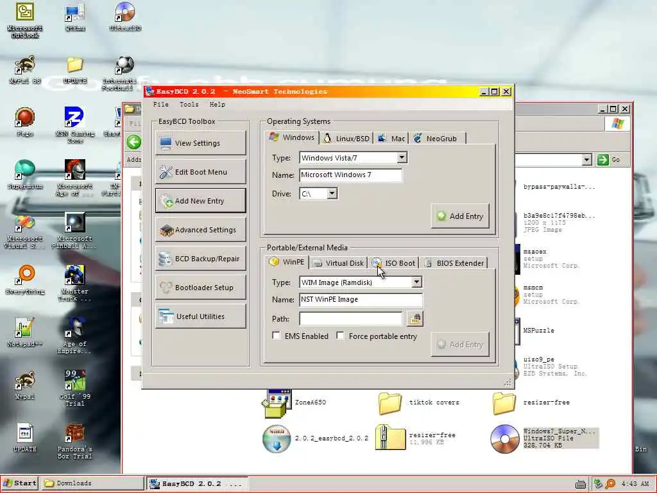657x493 pixels.
Task: Click the green Back arrow in Downloads window
Action: click(134, 142)
